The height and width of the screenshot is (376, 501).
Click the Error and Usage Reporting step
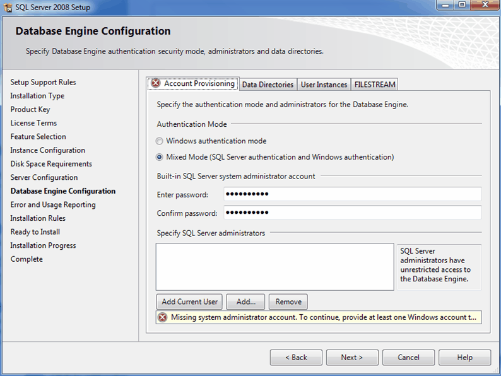pos(53,205)
